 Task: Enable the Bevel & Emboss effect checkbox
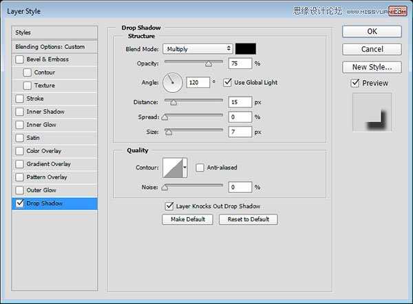pyautogui.click(x=19, y=59)
